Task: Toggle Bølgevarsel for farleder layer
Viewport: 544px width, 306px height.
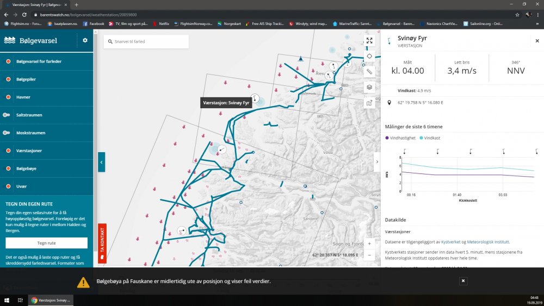Action: click(x=8, y=61)
